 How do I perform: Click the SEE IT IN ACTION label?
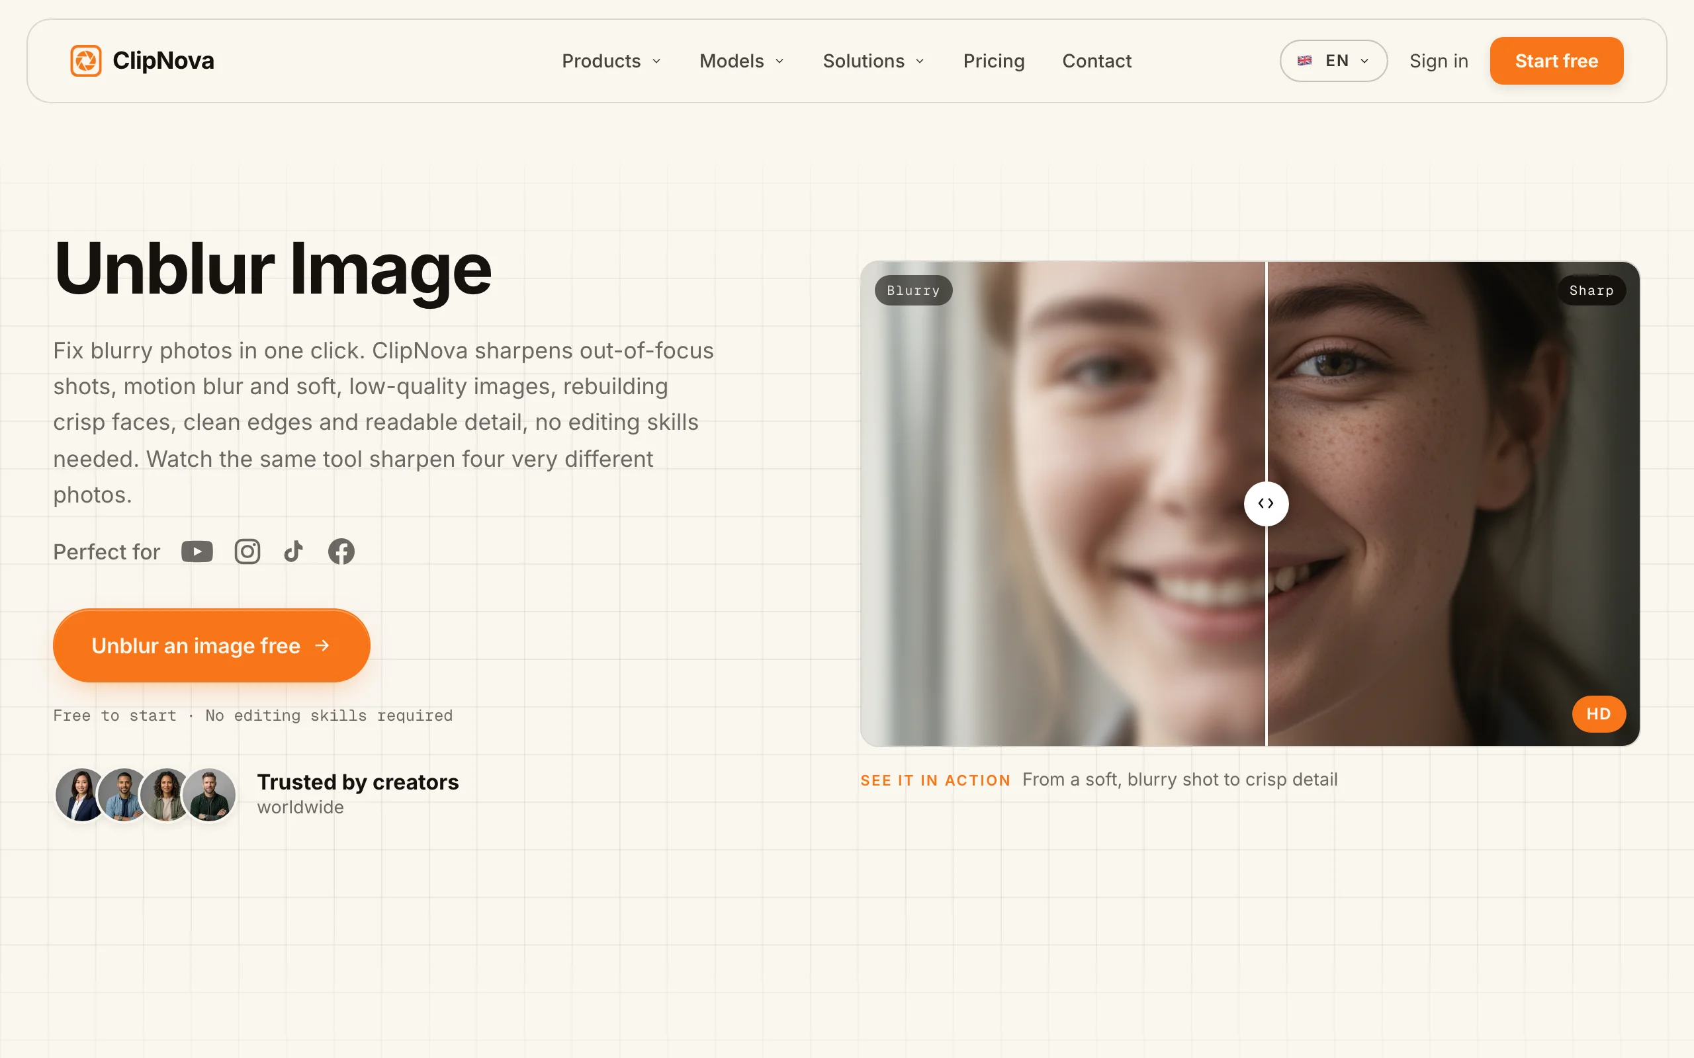[x=935, y=780]
